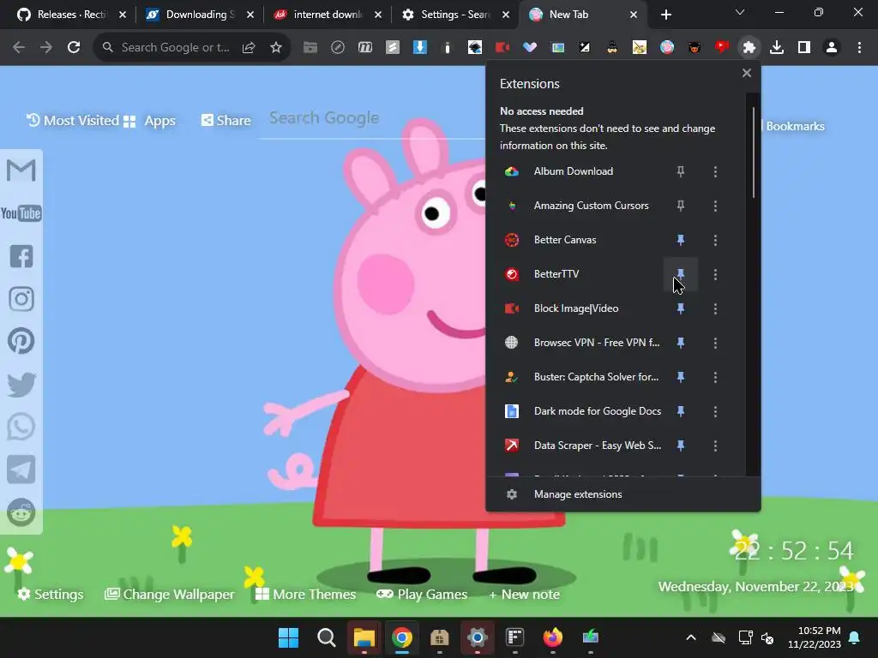Switch to the internet download tab

[x=328, y=15]
